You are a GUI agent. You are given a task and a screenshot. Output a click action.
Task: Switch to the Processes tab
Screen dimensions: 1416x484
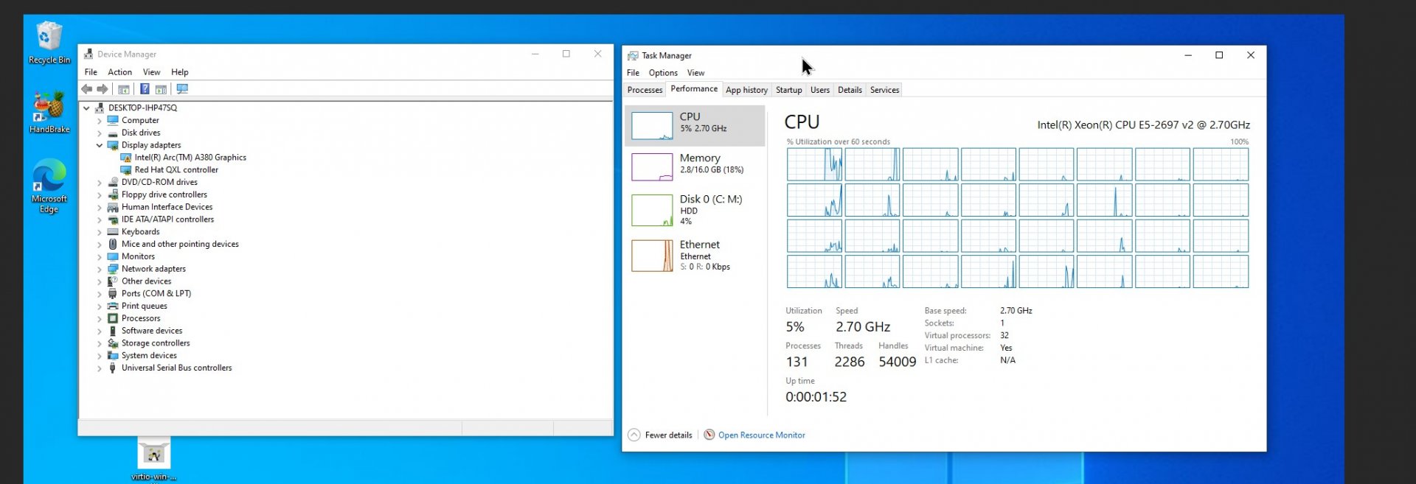[645, 90]
